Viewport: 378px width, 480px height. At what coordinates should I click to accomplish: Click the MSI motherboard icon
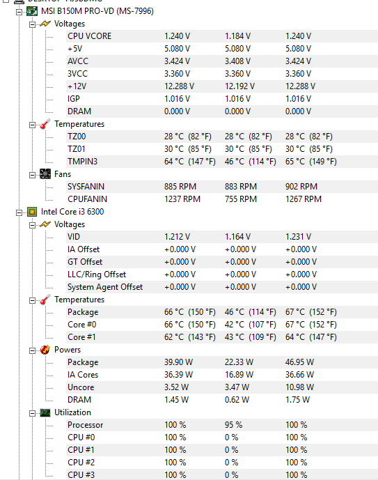pyautogui.click(x=32, y=11)
